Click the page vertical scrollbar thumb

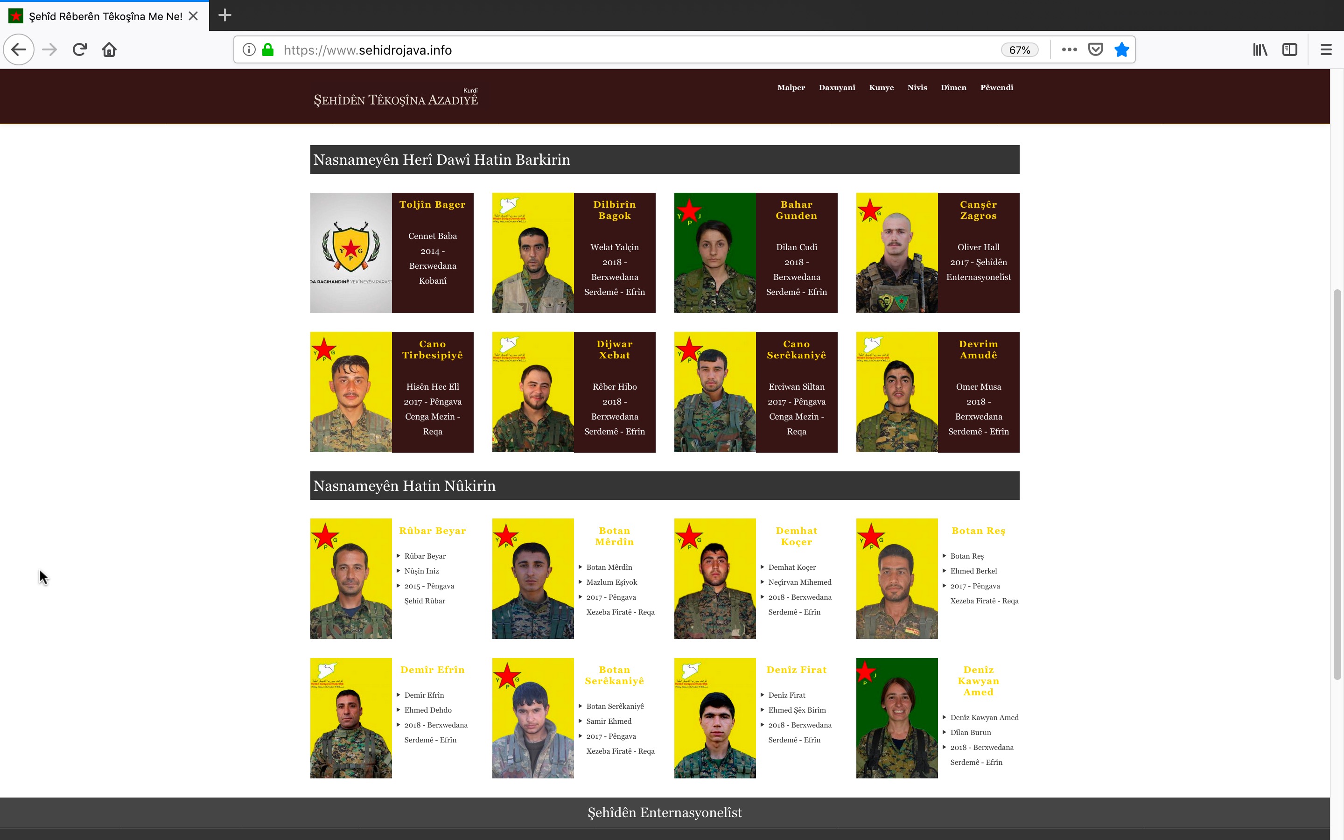click(1337, 483)
